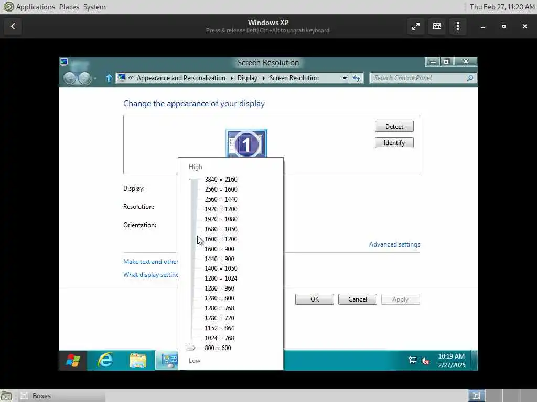Screen dimensions: 537x402
Task: Expand the arrow after Appearance and Personalization
Action: [x=232, y=79]
